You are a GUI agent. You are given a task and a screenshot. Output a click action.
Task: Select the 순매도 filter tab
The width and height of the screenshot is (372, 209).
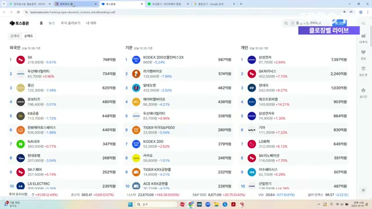click(28, 36)
